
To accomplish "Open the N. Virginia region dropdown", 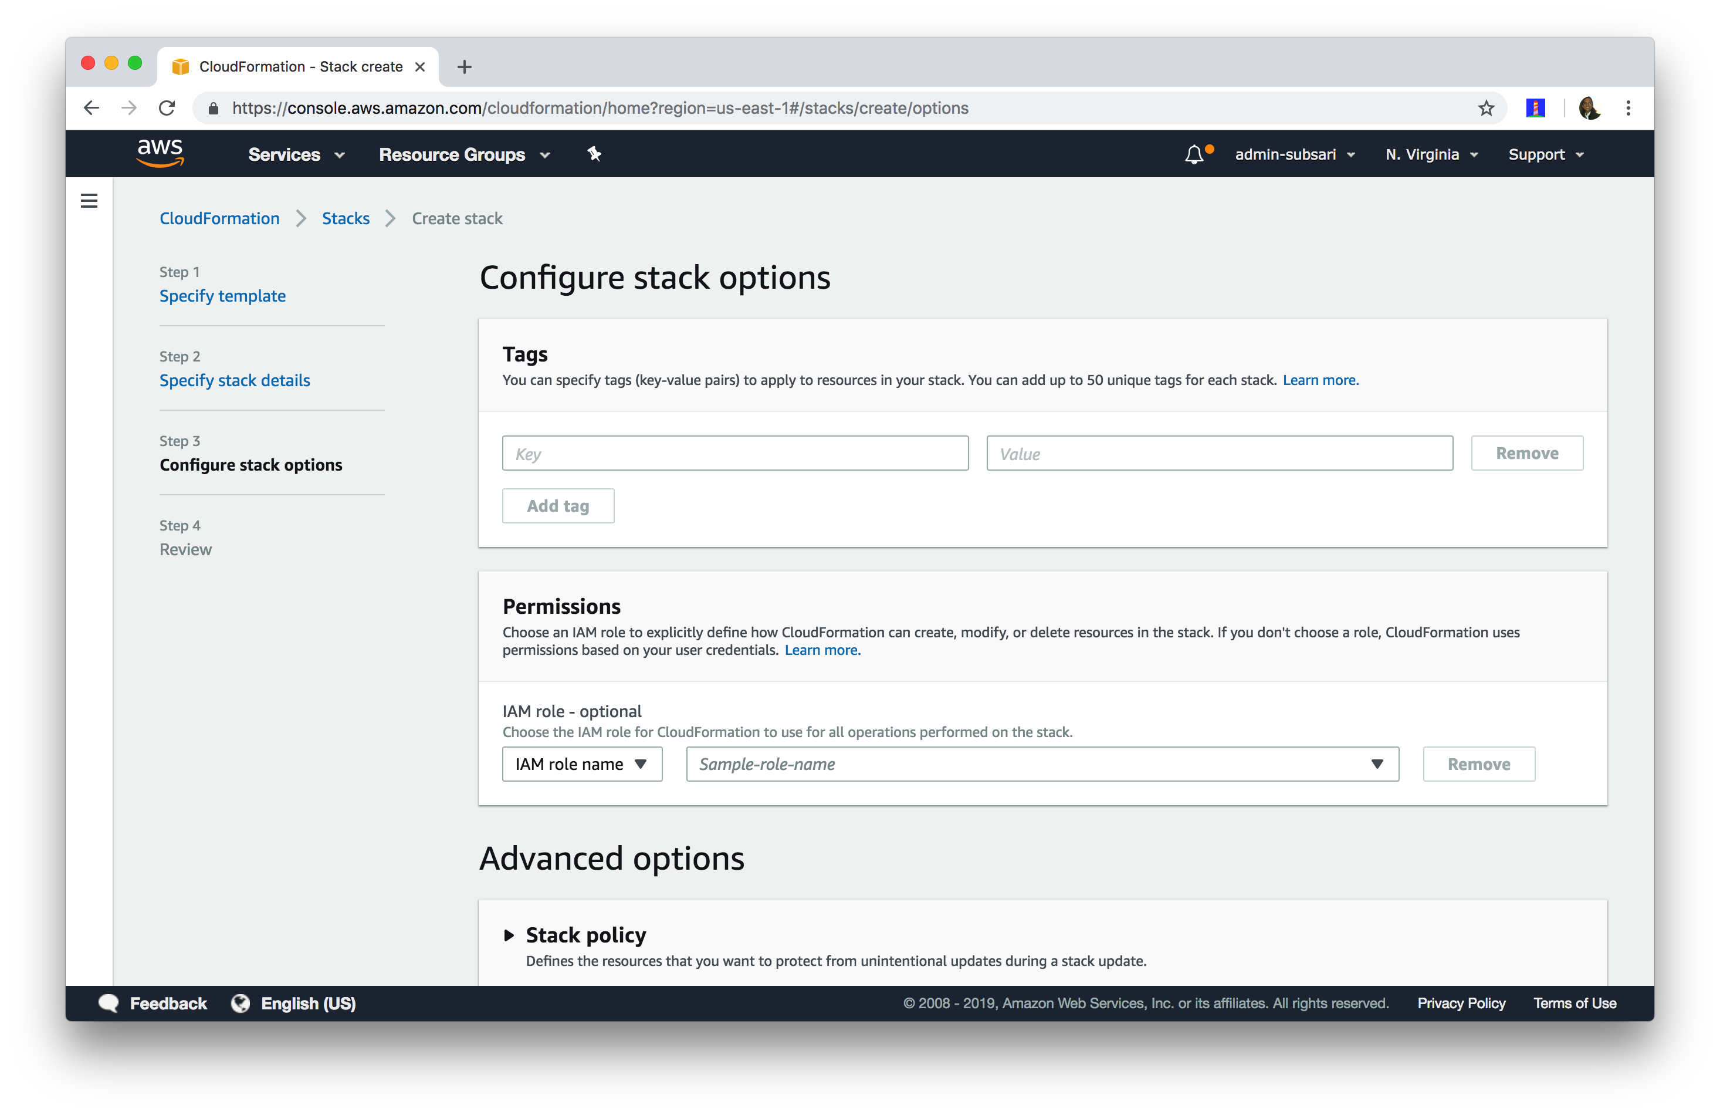I will click(x=1431, y=154).
